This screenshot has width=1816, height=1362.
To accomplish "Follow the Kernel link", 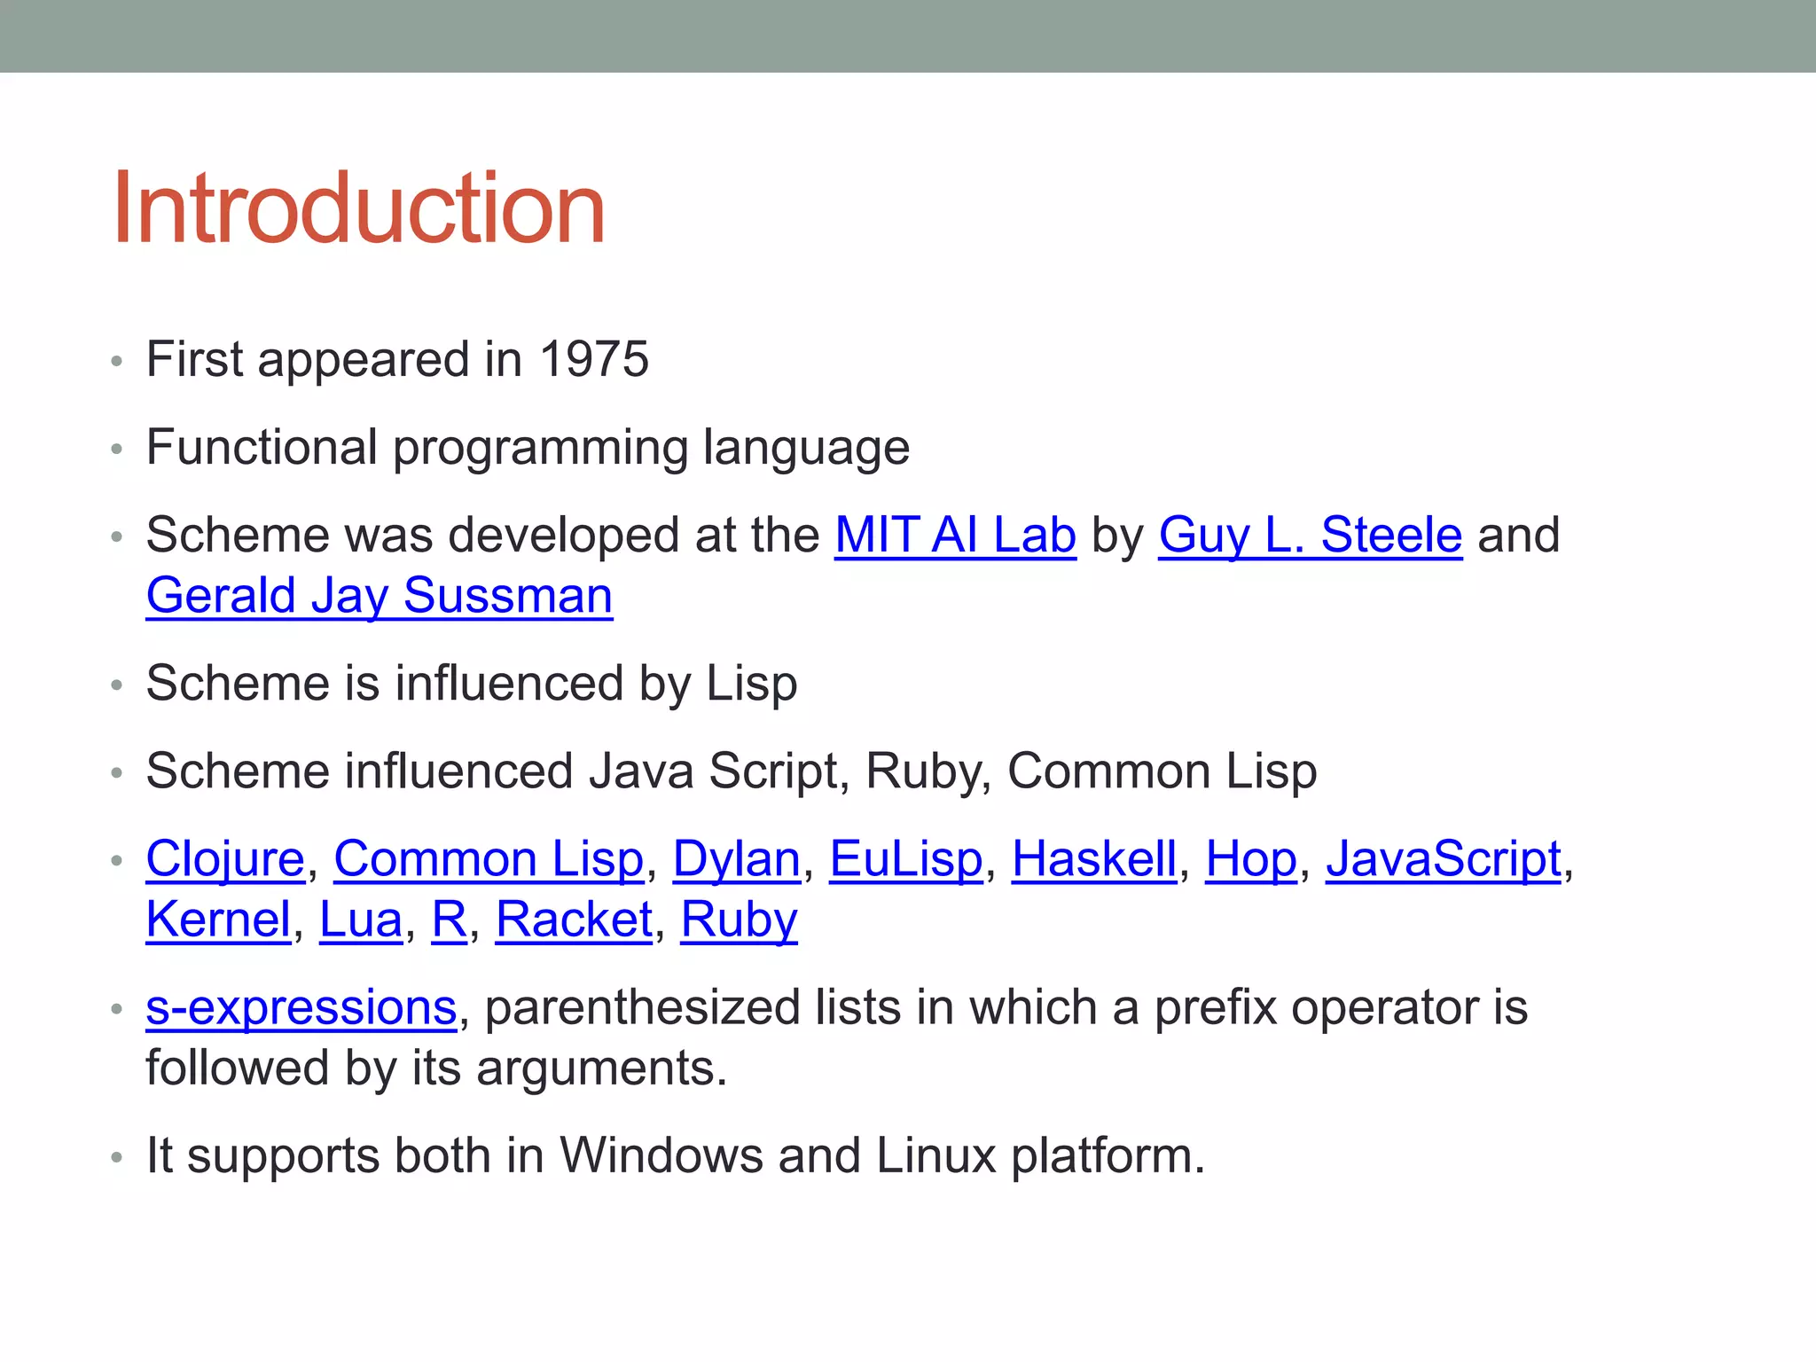I will click(x=219, y=920).
